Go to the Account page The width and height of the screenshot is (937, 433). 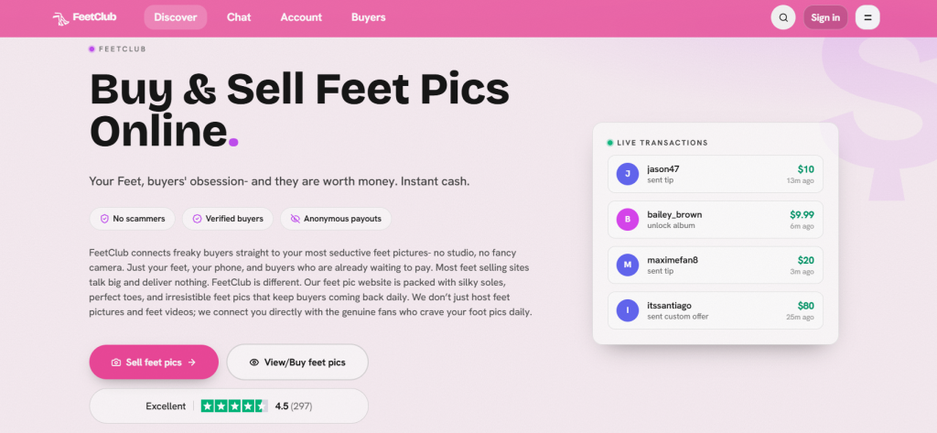(301, 17)
